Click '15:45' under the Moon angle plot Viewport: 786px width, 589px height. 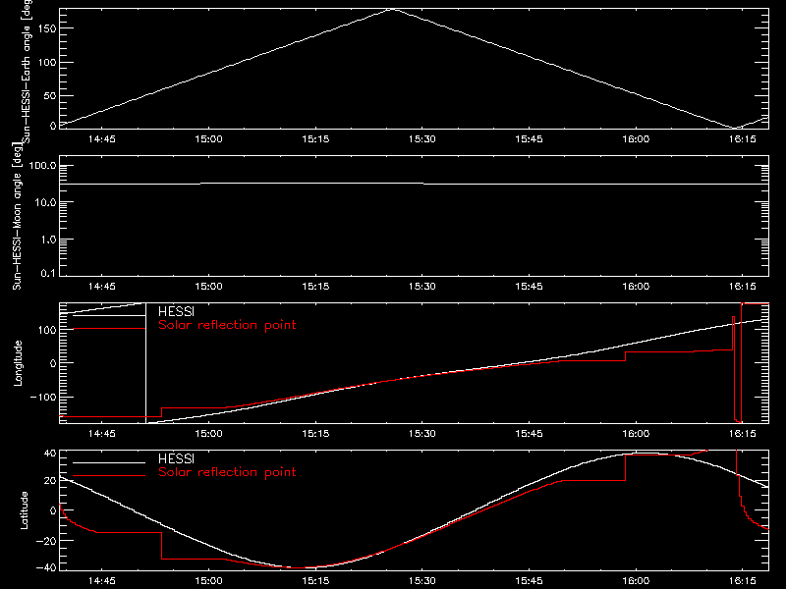tap(529, 287)
